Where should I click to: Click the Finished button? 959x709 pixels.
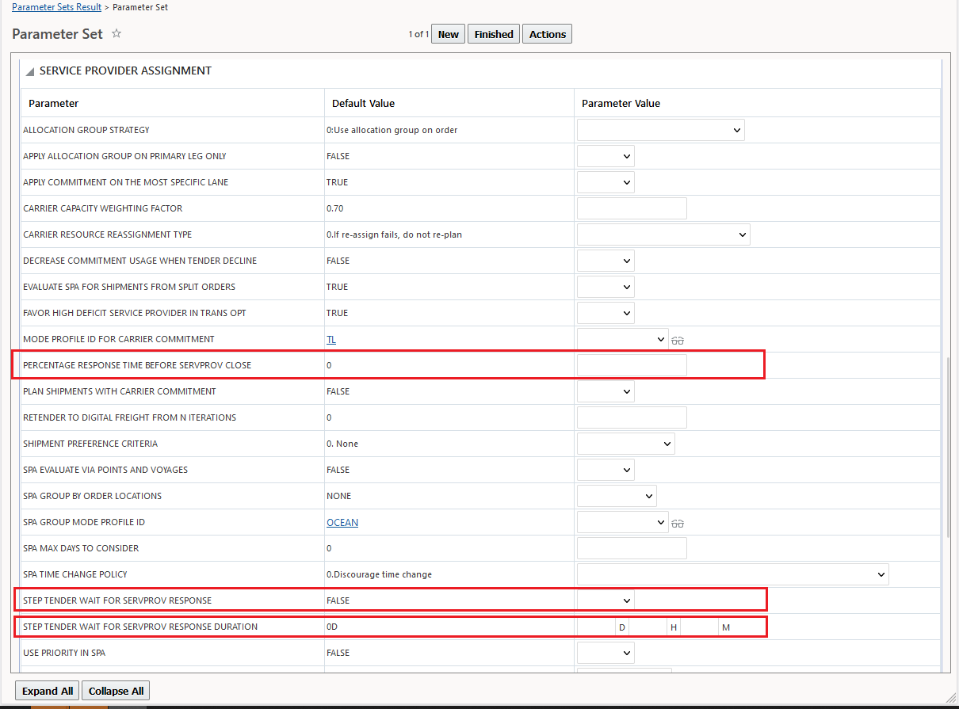tap(494, 34)
